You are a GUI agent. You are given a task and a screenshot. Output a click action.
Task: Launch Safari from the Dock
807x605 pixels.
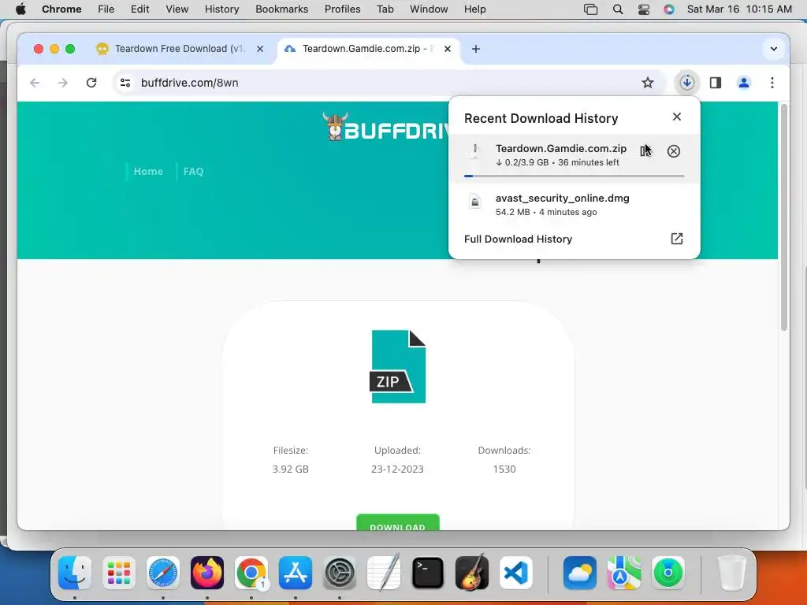point(162,573)
